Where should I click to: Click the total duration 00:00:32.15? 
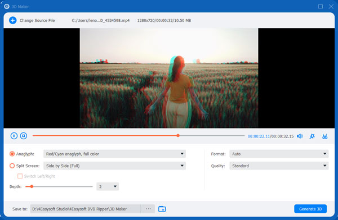click(282, 136)
